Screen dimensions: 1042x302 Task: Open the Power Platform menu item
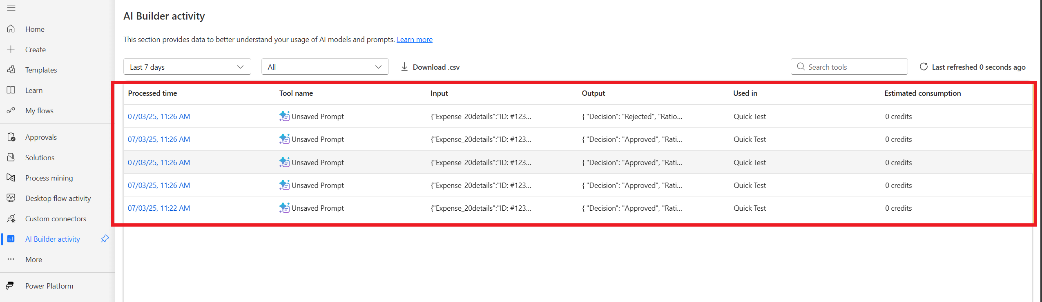[x=49, y=286]
